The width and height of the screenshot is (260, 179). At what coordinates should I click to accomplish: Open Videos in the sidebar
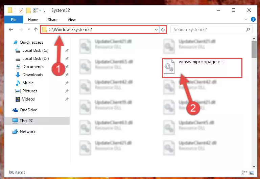point(28,99)
